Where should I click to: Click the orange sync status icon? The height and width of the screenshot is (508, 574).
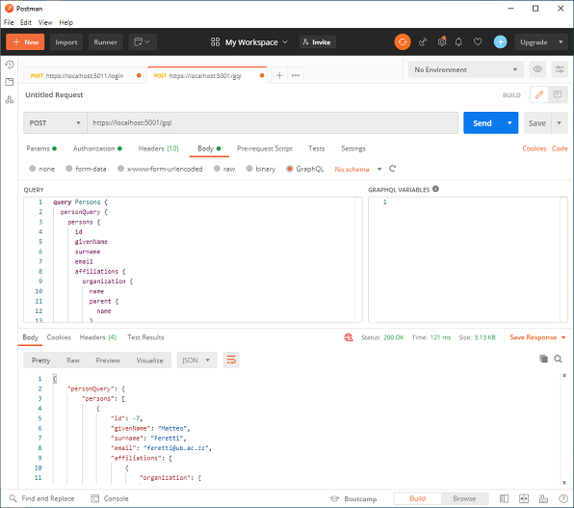403,42
